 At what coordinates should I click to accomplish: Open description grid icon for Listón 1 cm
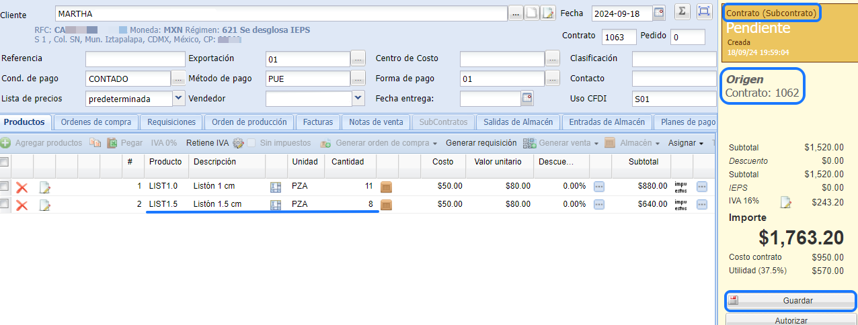(x=276, y=186)
